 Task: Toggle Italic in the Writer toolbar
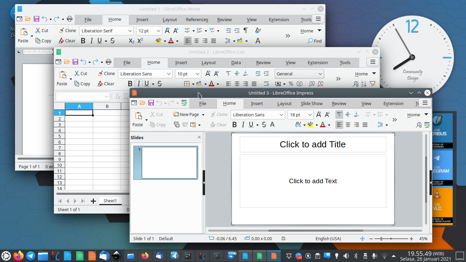[91, 41]
